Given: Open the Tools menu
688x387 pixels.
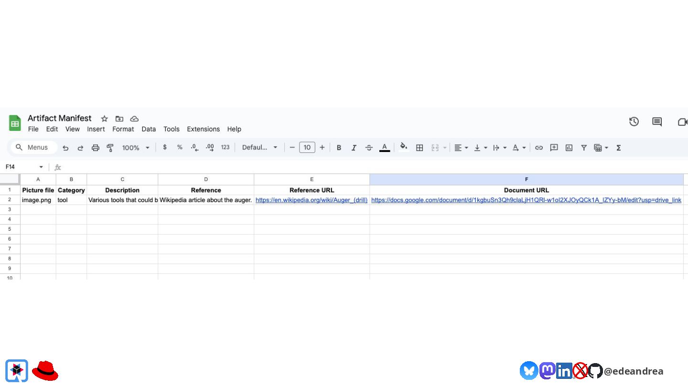Looking at the screenshot, I should tap(172, 129).
